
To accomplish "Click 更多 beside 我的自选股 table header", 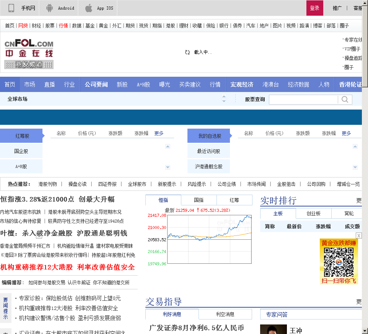I will click(x=347, y=133).
